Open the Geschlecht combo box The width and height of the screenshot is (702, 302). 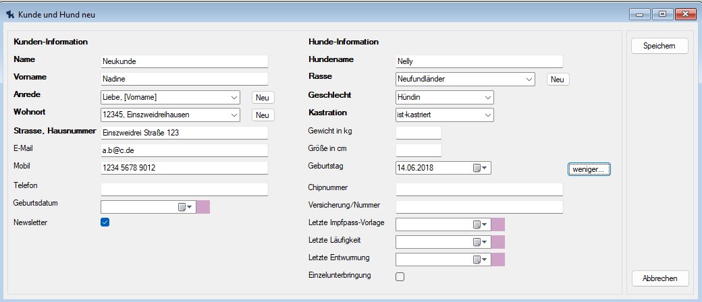point(487,98)
